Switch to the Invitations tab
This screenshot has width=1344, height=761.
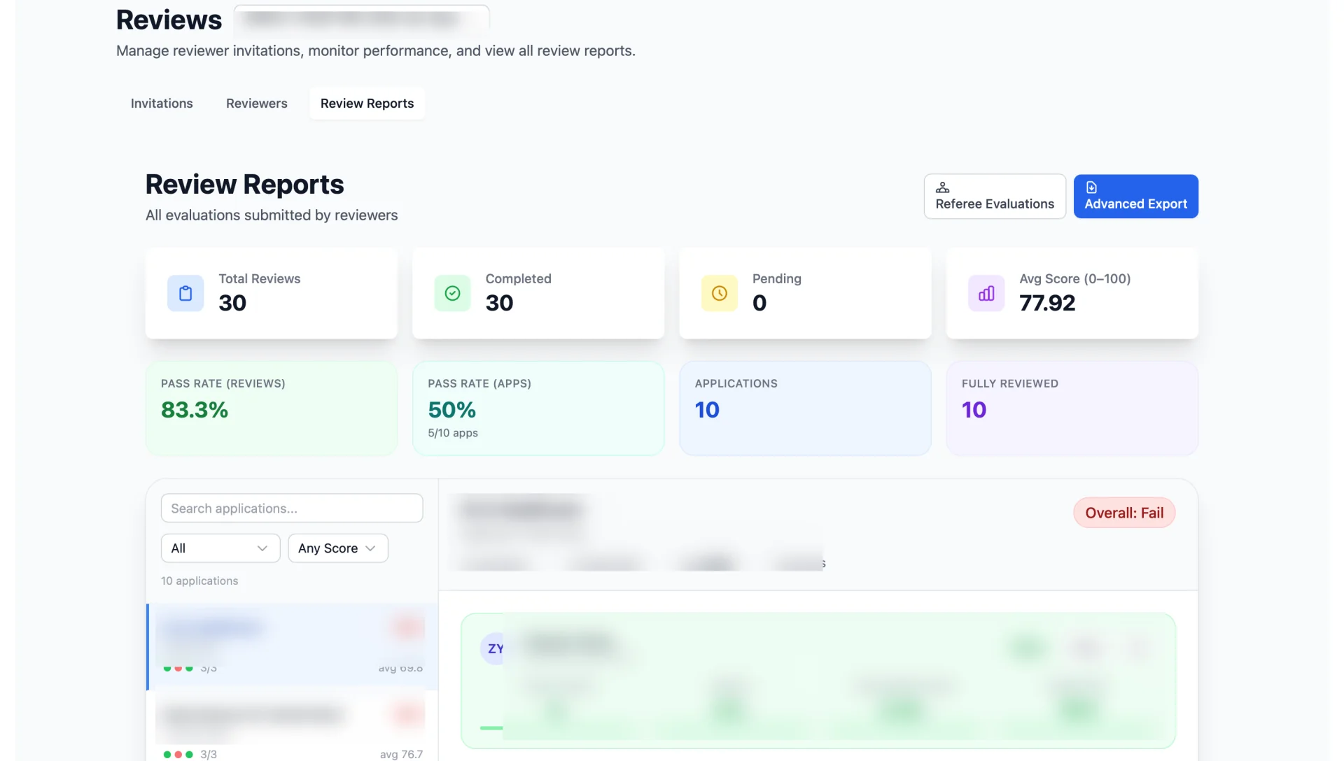pos(162,104)
